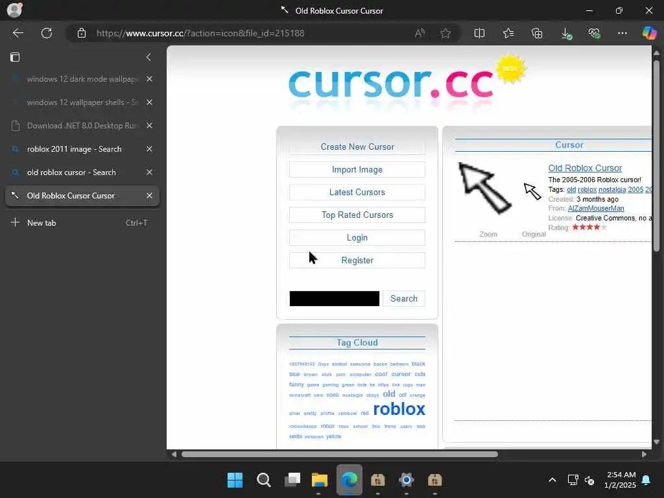This screenshot has height=498, width=664.
Task: Open Collections panel
Action: 537,33
